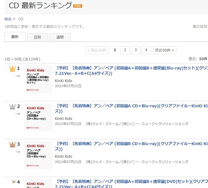This screenshot has width=208, height=188.
Task: Go to results page 4
Action: [x=146, y=50]
